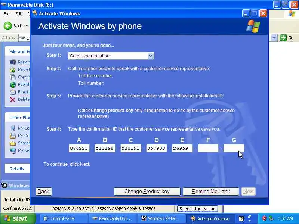299x224 pixels.
Task: Switch to Control Panel taskbar item
Action: pyautogui.click(x=64, y=218)
